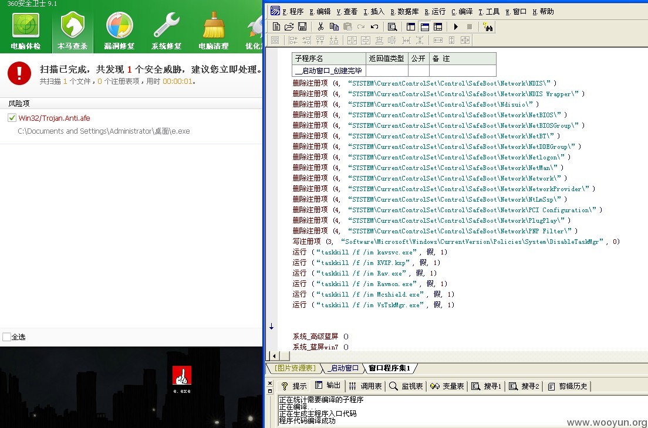Check the 全选 checkbox
Image resolution: width=648 pixels, height=428 pixels.
6,337
